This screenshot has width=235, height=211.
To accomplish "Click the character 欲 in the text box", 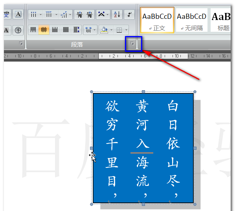I will tap(112, 106).
